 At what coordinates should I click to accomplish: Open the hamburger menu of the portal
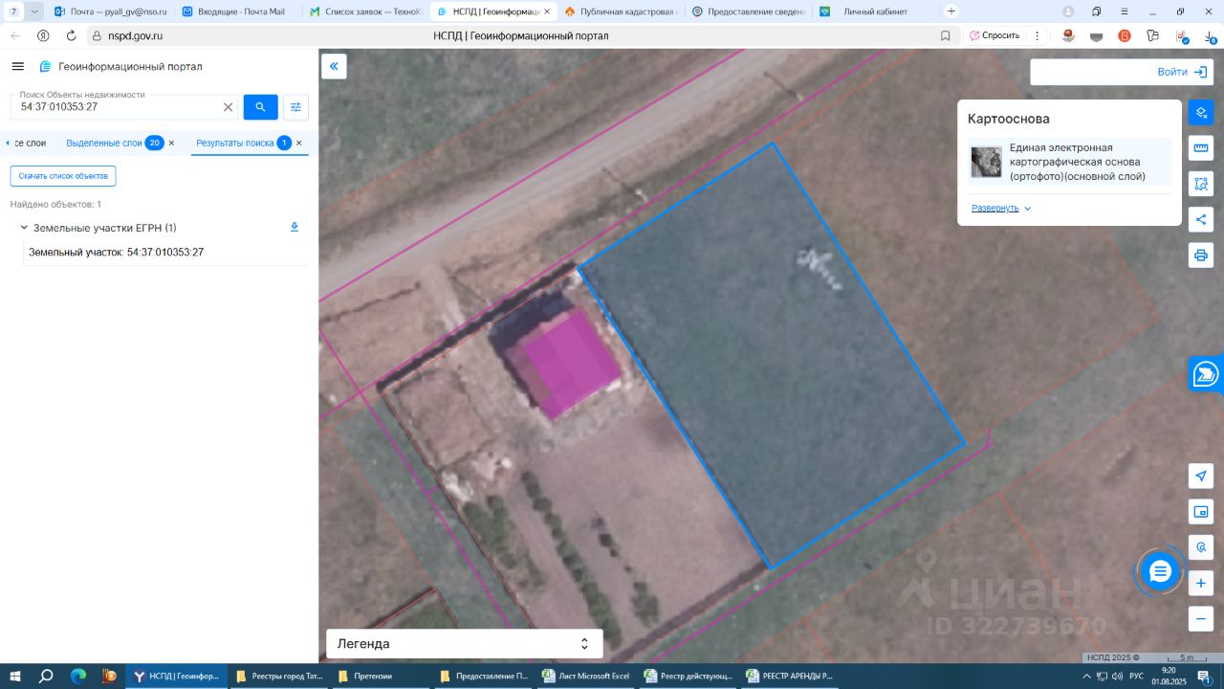(x=17, y=66)
